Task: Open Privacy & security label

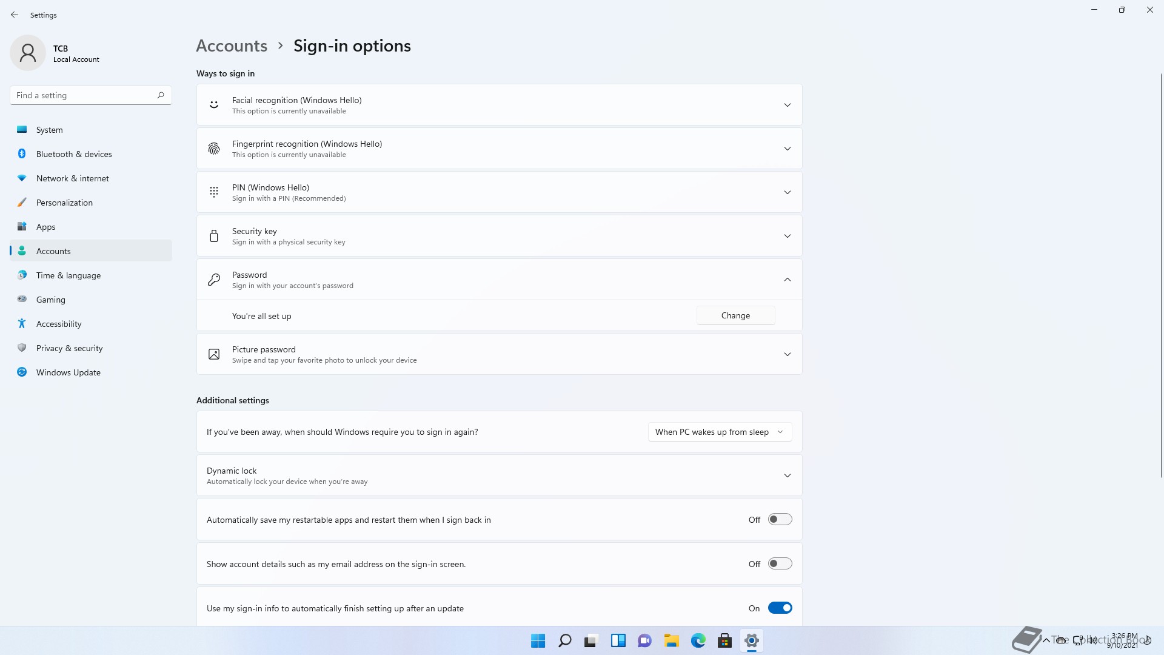Action: [x=70, y=348]
